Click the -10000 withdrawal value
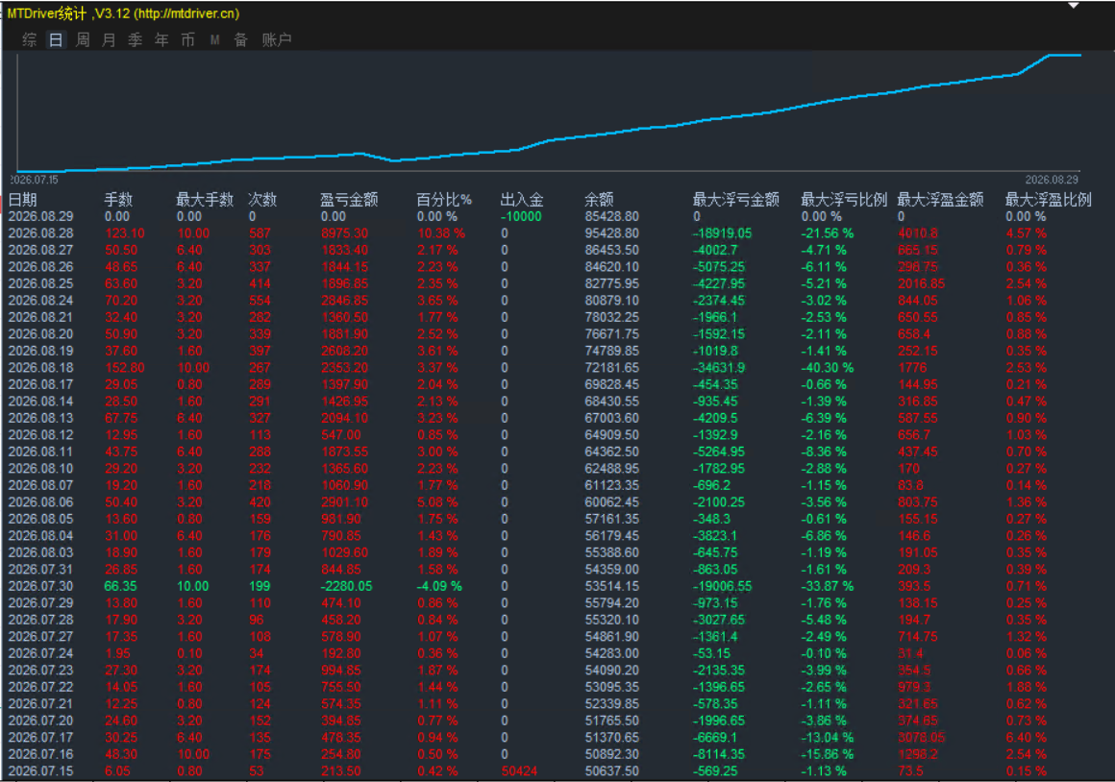1115x782 pixels. click(x=521, y=216)
